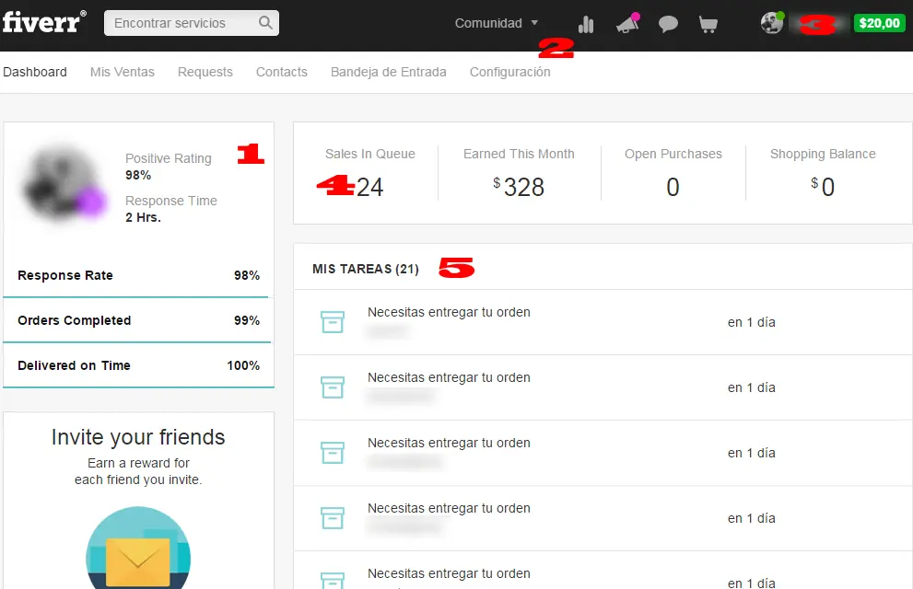The image size is (913, 589).
Task: Open the messages chat bubble icon
Action: pos(668,24)
